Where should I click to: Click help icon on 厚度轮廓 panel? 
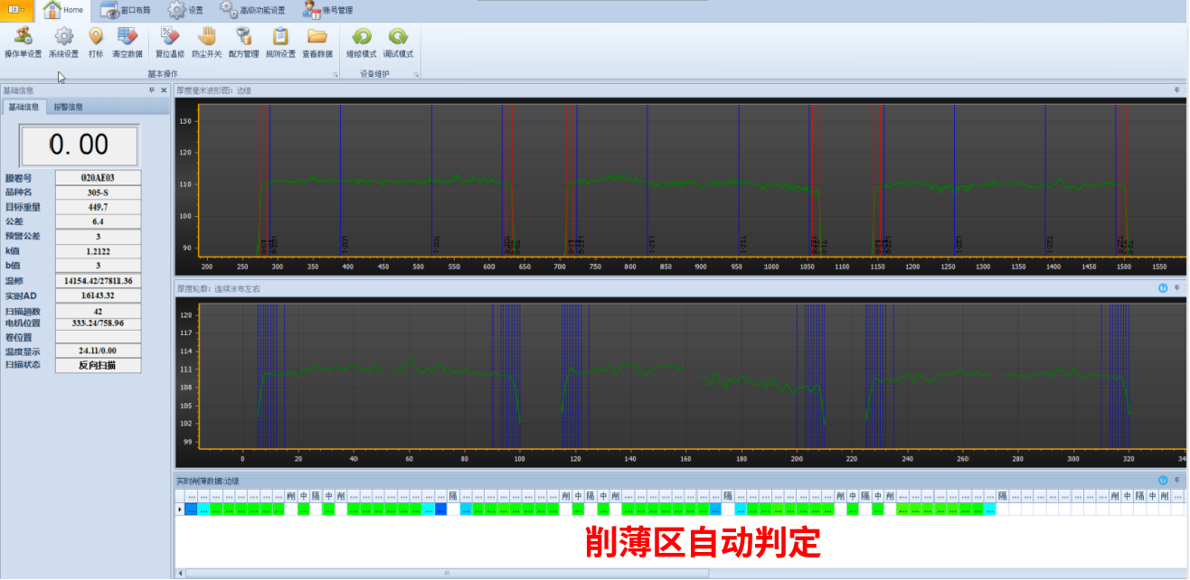[x=1164, y=288]
